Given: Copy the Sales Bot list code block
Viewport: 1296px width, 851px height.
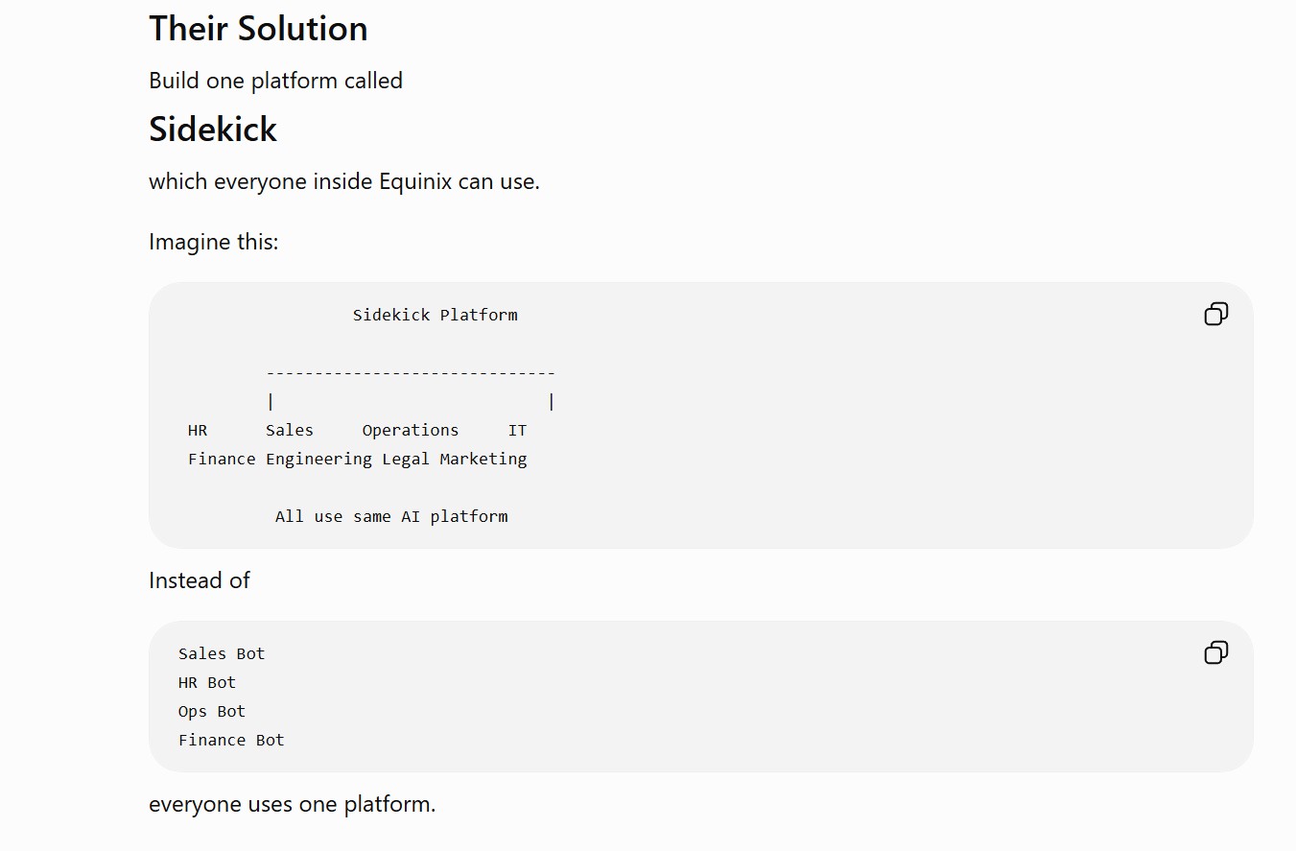Looking at the screenshot, I should (x=1215, y=652).
